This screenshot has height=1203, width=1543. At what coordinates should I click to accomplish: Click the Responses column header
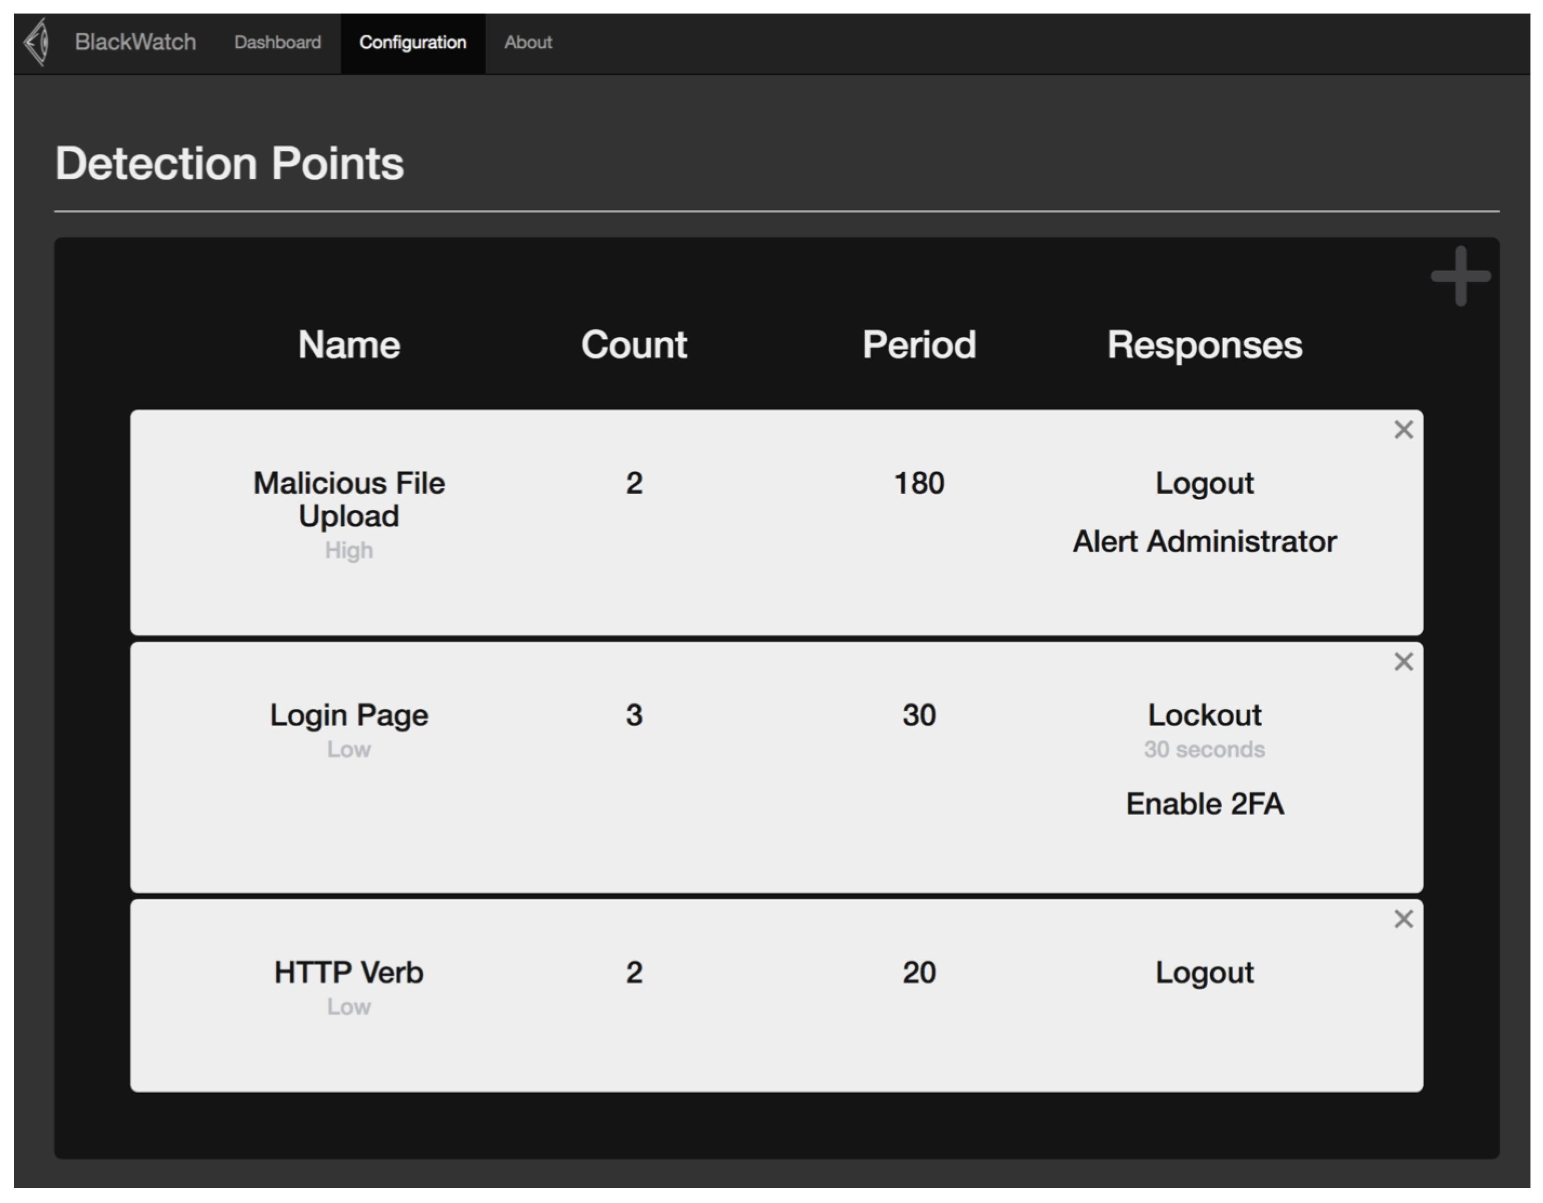1205,345
